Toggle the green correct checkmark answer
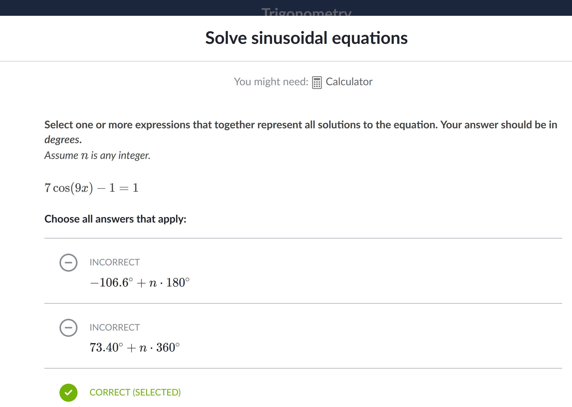This screenshot has height=407, width=572. pos(68,392)
